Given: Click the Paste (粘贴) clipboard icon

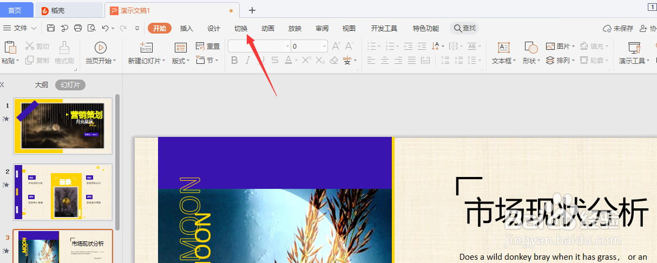Looking at the screenshot, I should pos(9,47).
